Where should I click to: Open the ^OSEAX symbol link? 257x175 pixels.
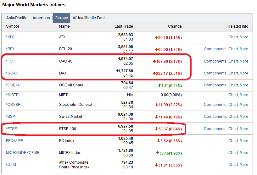(x=13, y=85)
